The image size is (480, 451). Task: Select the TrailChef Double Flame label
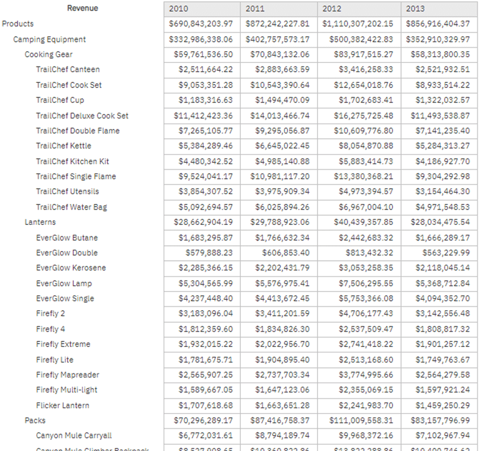(78, 131)
